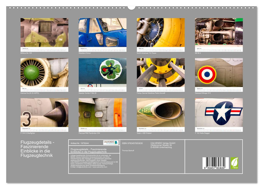263x189 pixels.
Task: Click the CALVENDO publisher logo
Action: click(110, 143)
